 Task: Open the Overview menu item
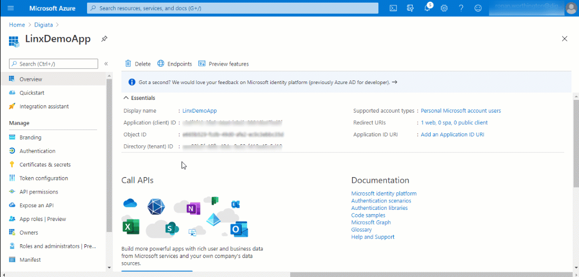(53, 79)
